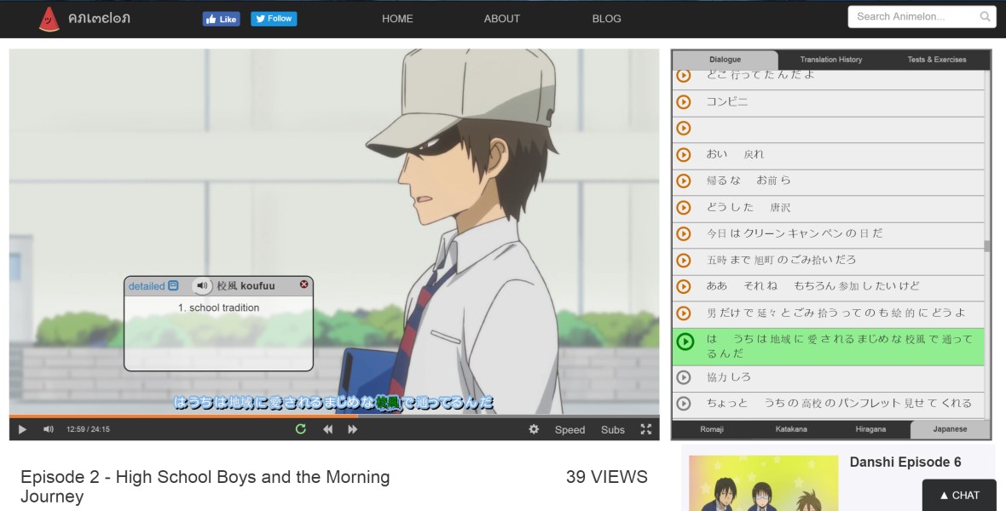Click highlighted word 校風 in subtitle
1006x511 pixels.
[x=388, y=403]
